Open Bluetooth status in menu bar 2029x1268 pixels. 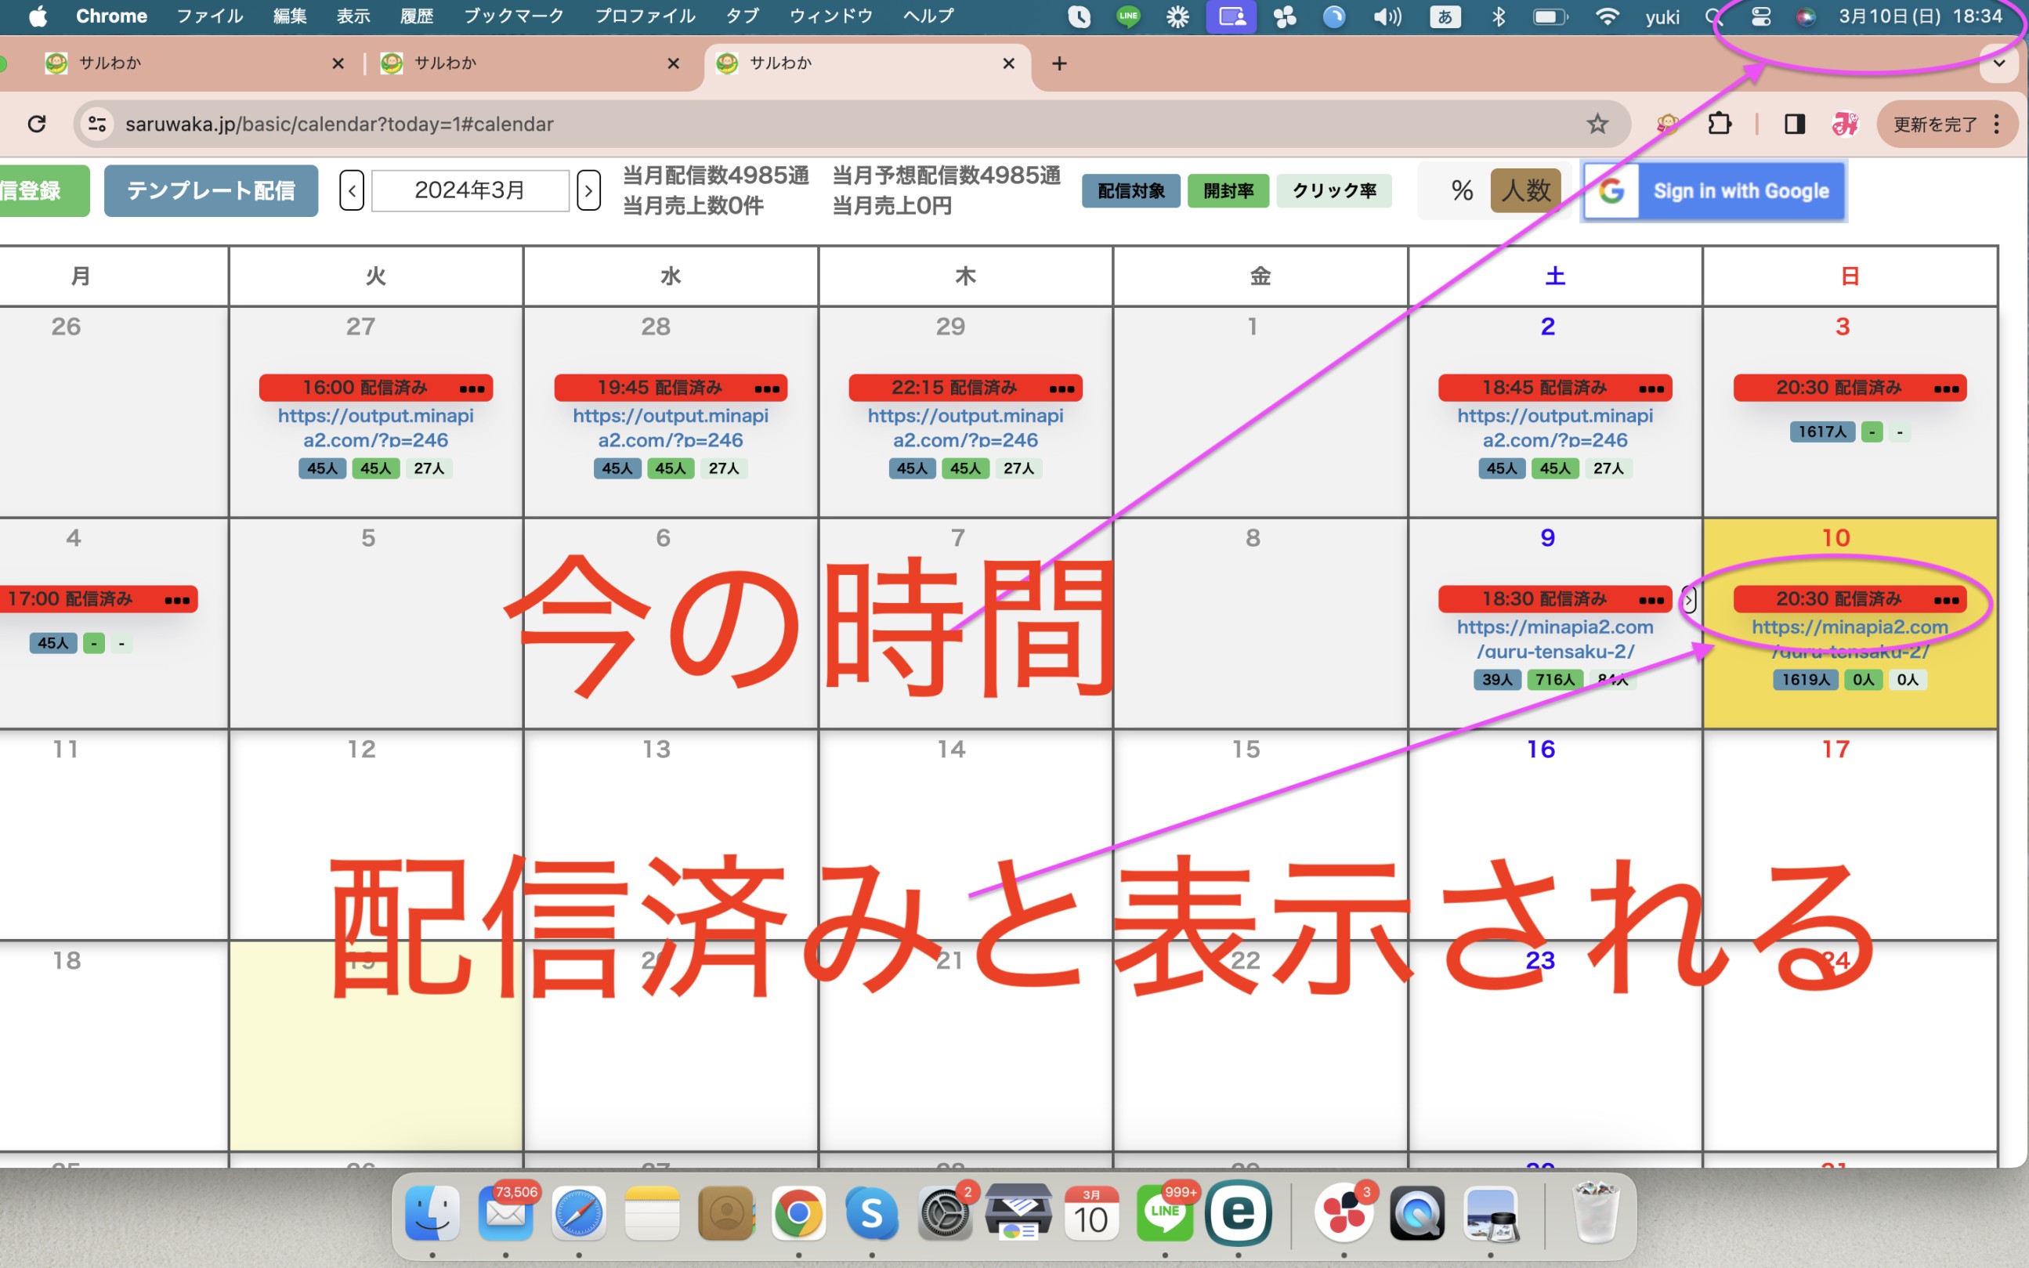click(x=1498, y=16)
